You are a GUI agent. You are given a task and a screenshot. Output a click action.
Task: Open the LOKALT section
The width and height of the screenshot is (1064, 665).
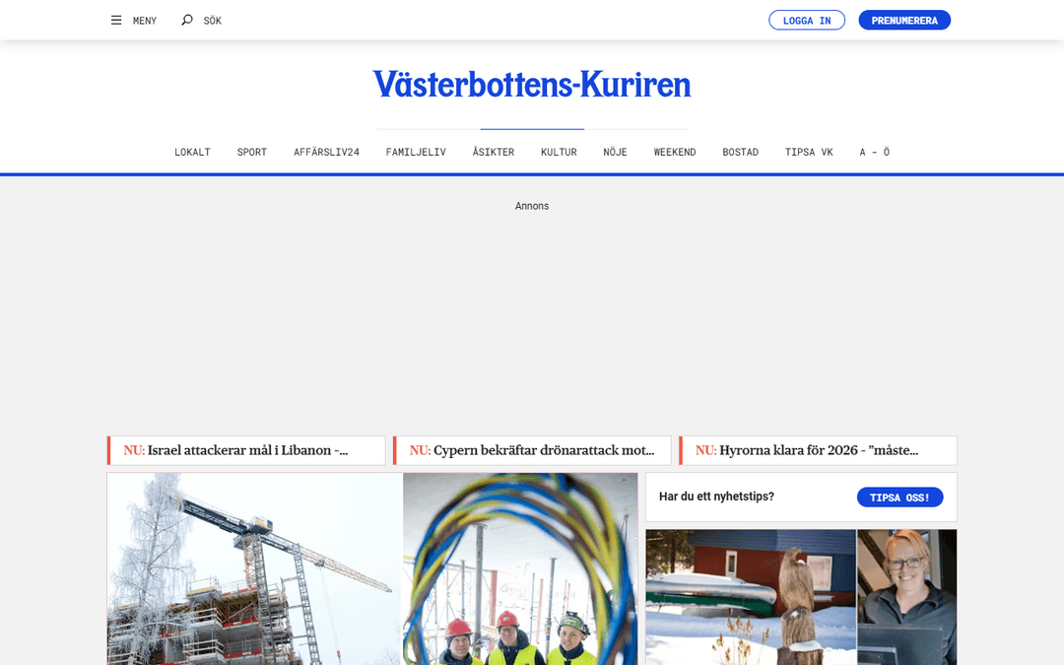[193, 152]
